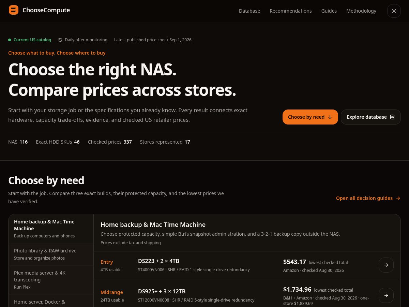Image resolution: width=409 pixels, height=307 pixels.
Task: Click the arrow beside Open all decision guides
Action: pyautogui.click(x=398, y=198)
